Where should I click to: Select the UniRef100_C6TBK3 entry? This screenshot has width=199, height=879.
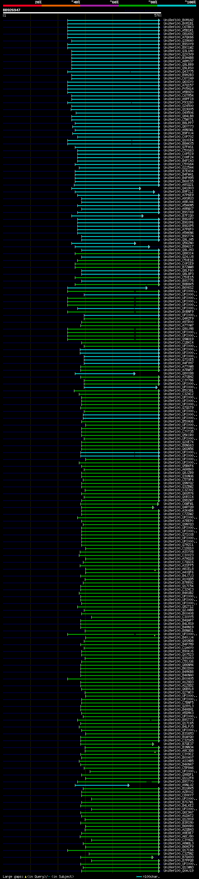[x=178, y=27]
